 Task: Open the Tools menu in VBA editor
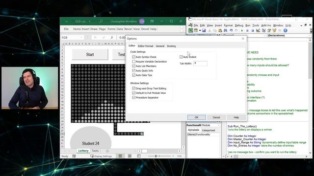tap(256, 25)
